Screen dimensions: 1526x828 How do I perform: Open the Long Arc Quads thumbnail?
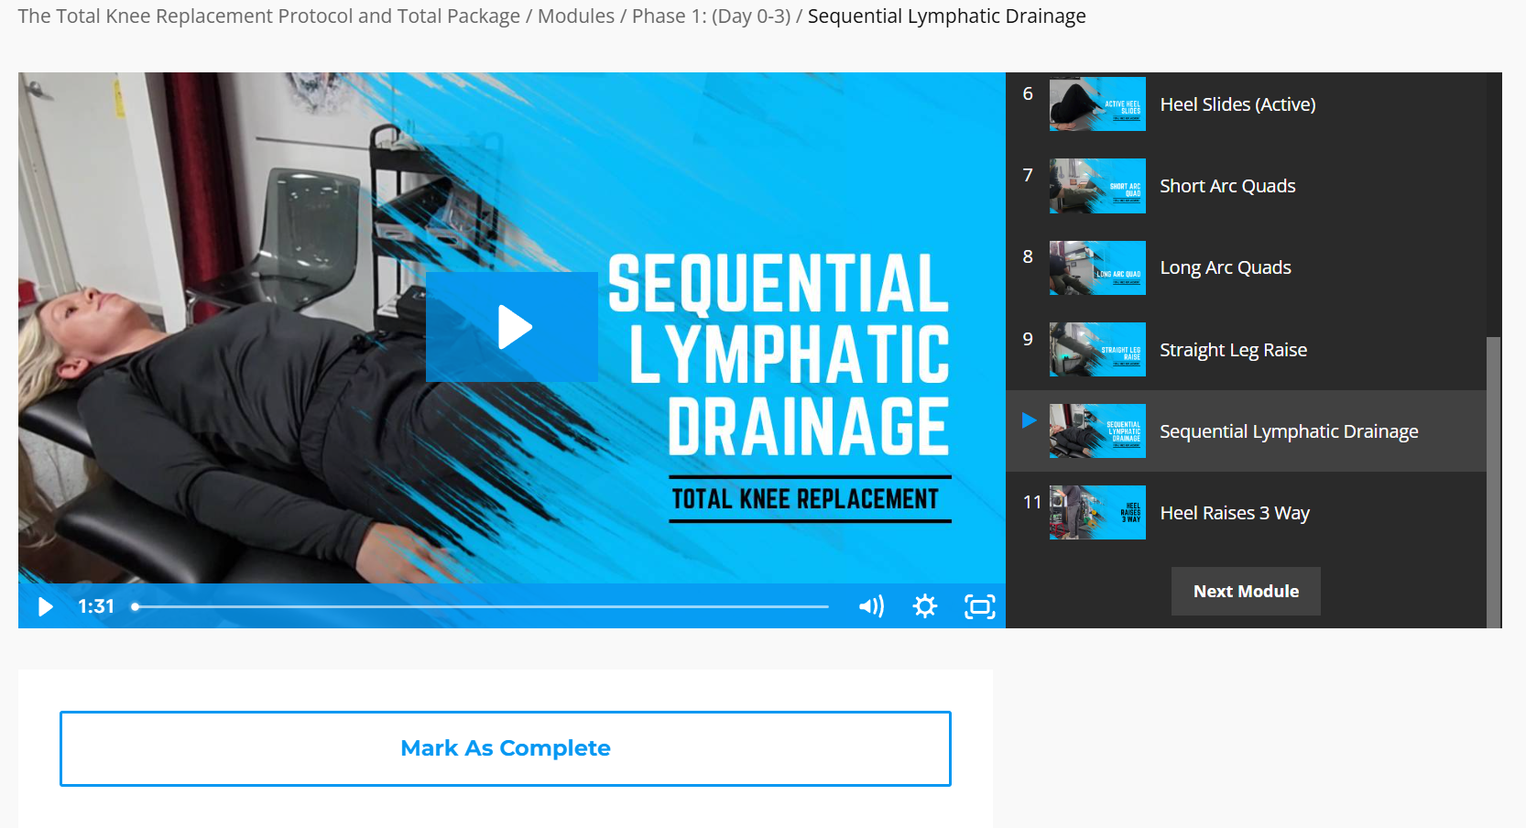1097,267
